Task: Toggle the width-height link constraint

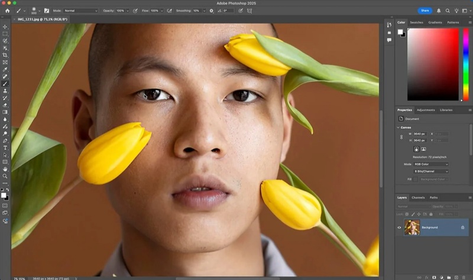Action: coord(401,137)
